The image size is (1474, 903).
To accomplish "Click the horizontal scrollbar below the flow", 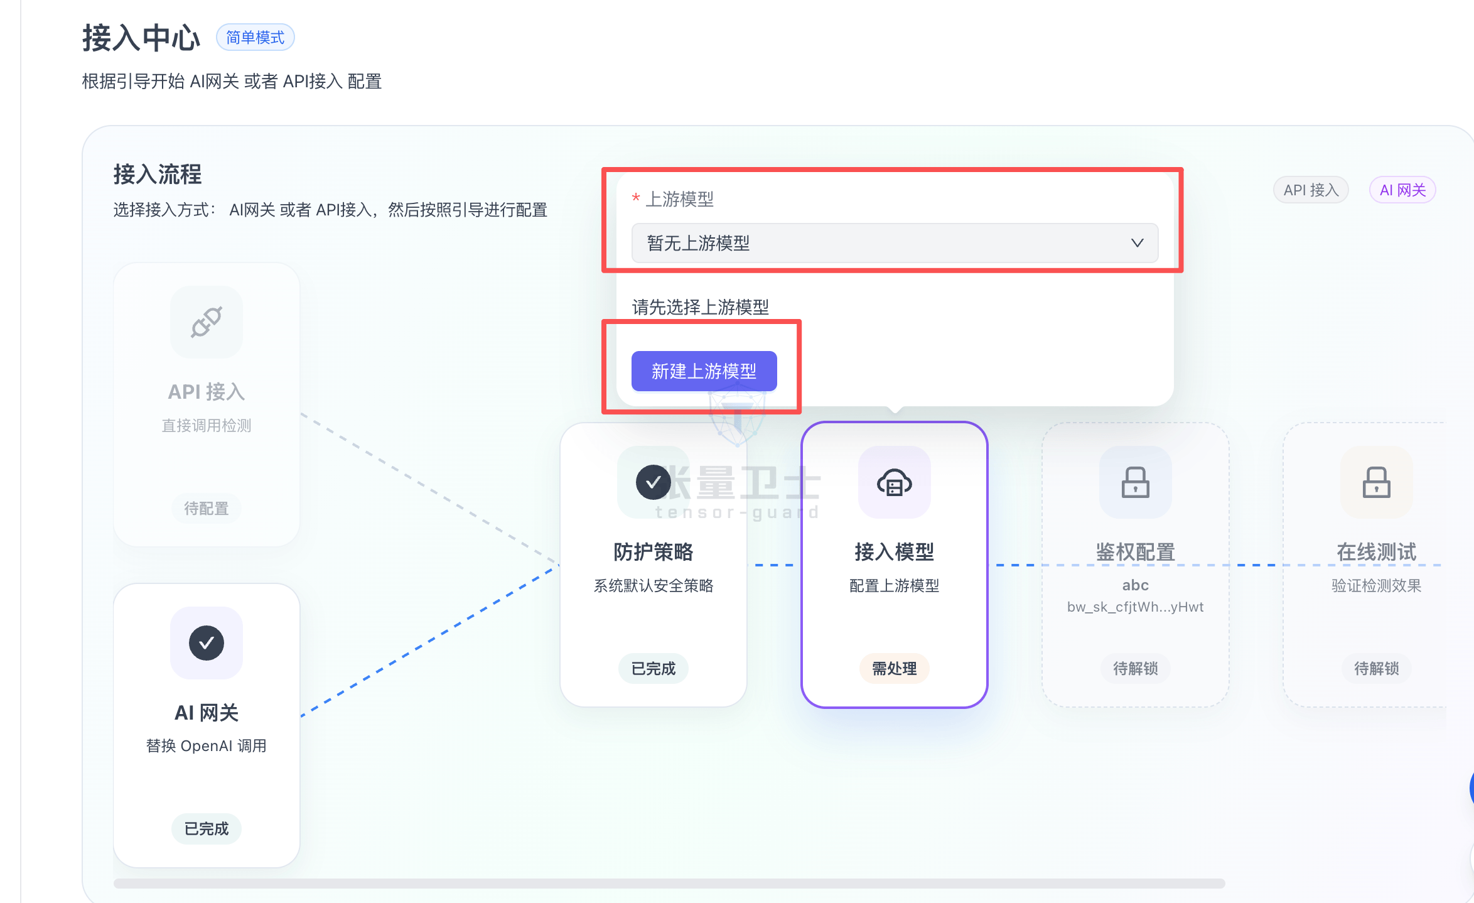I will pyautogui.click(x=669, y=884).
